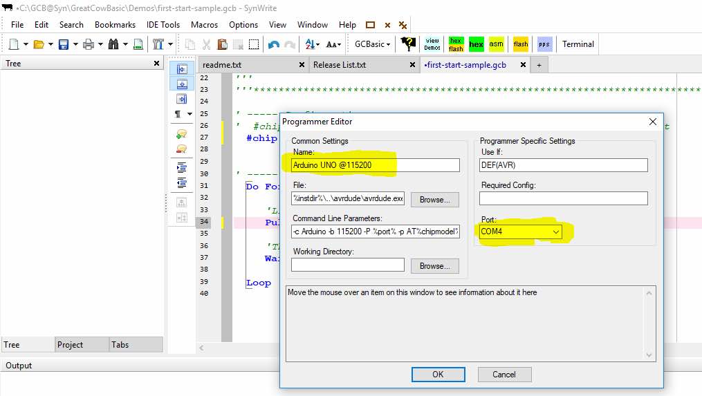Click the yellow flash button
Screen dimensions: 702x396
tap(521, 44)
